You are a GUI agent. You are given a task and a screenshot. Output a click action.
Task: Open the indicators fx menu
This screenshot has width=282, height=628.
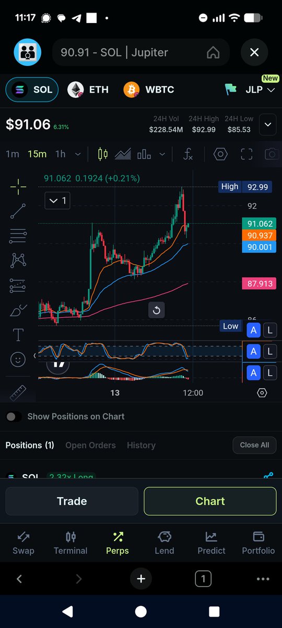[x=189, y=154]
